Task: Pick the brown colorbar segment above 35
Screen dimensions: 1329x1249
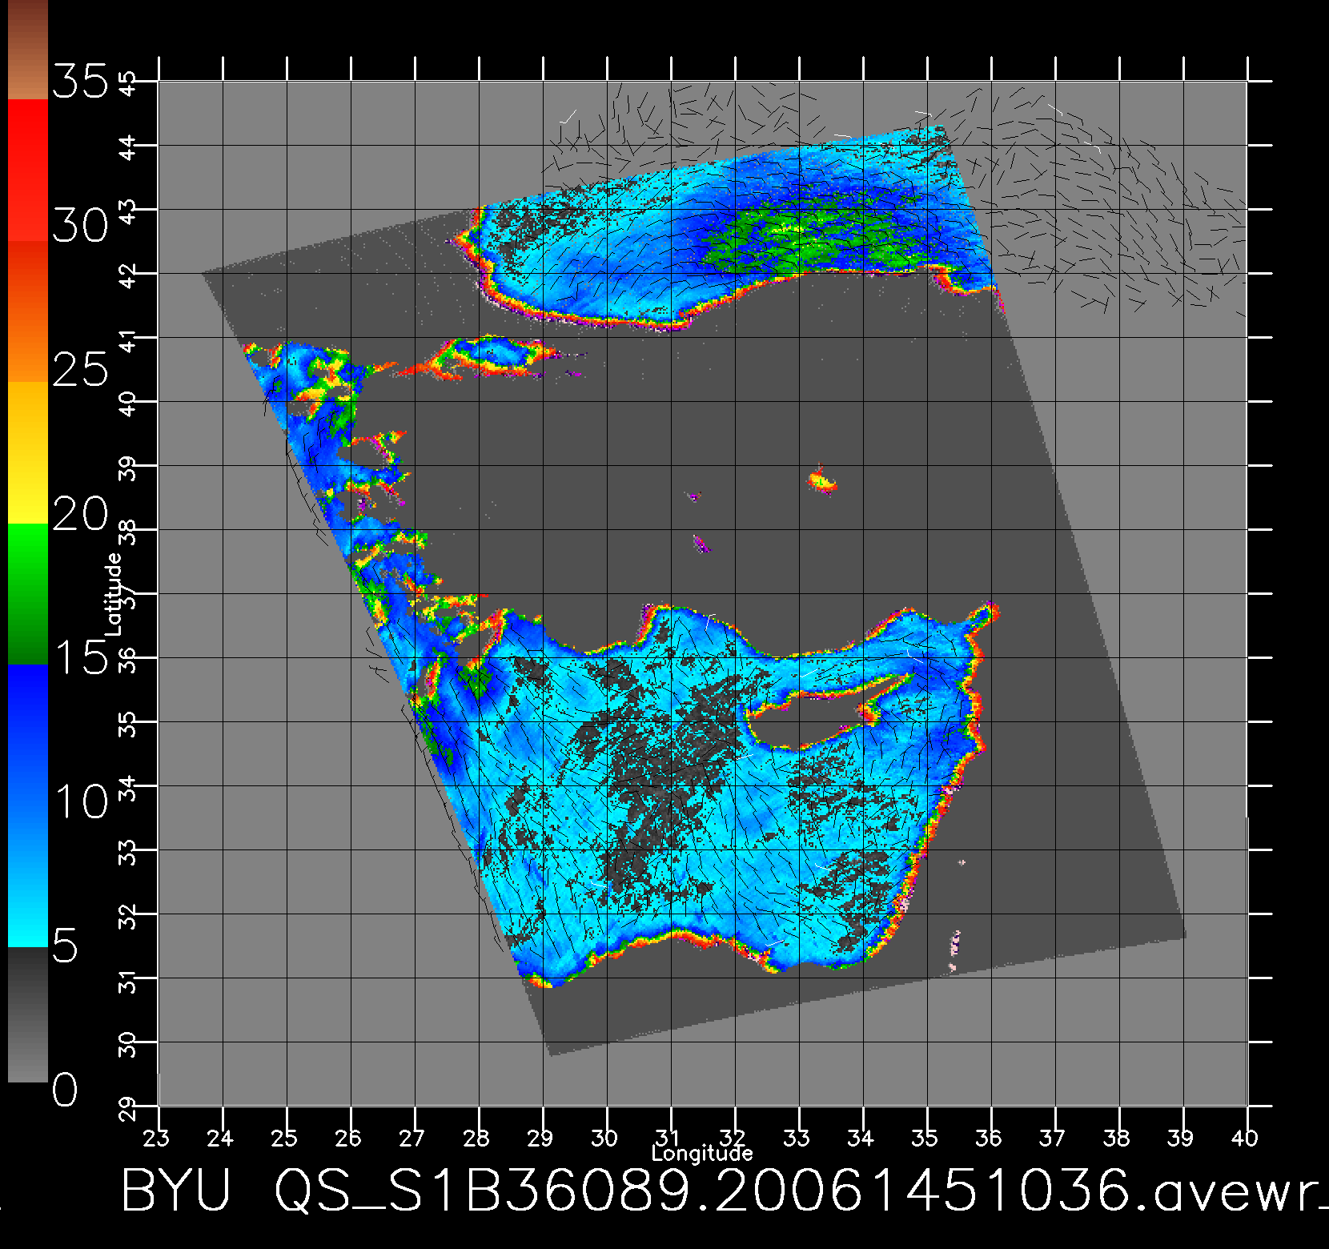Action: 27,50
